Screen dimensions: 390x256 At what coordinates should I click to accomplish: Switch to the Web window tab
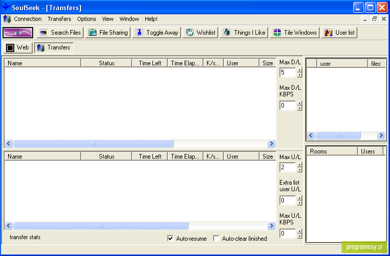pos(18,47)
